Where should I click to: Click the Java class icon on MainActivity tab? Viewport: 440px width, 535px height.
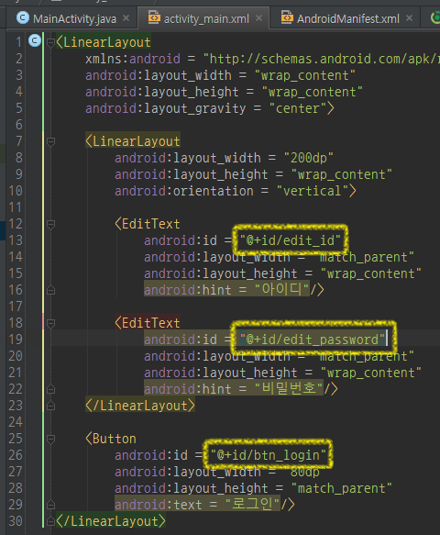(23, 17)
